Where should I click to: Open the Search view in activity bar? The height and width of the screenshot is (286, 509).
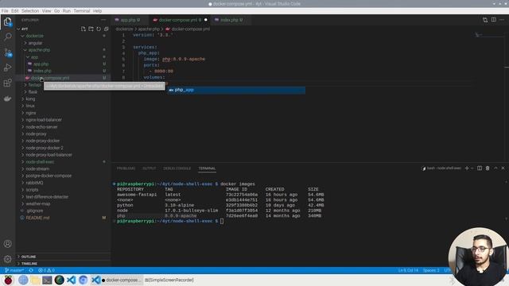[x=7, y=37]
